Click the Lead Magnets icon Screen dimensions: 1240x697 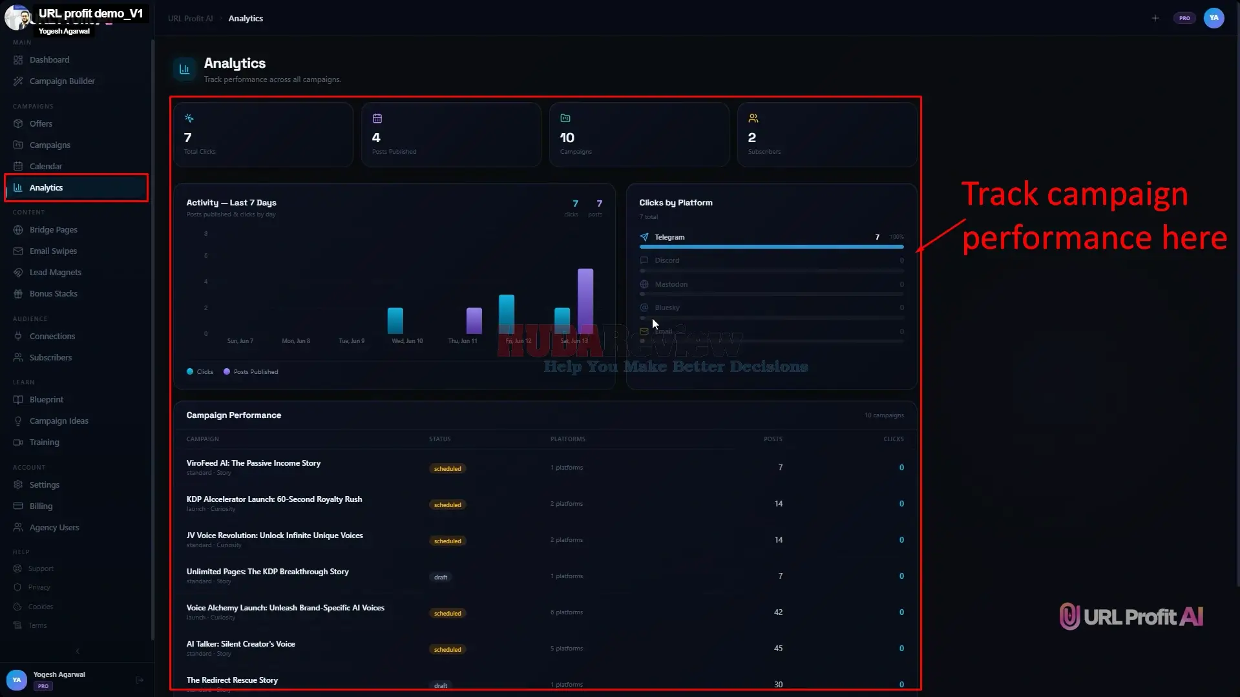pyautogui.click(x=18, y=273)
